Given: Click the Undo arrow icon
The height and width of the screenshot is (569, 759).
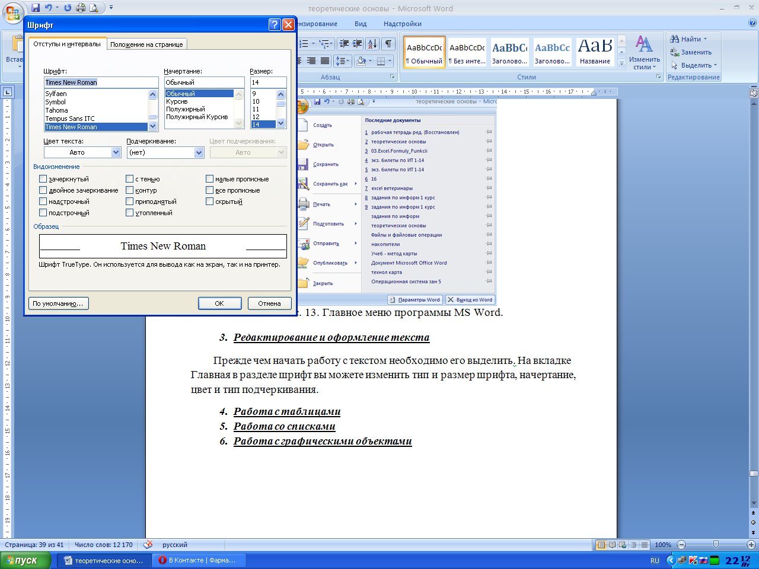Looking at the screenshot, I should tap(49, 8).
